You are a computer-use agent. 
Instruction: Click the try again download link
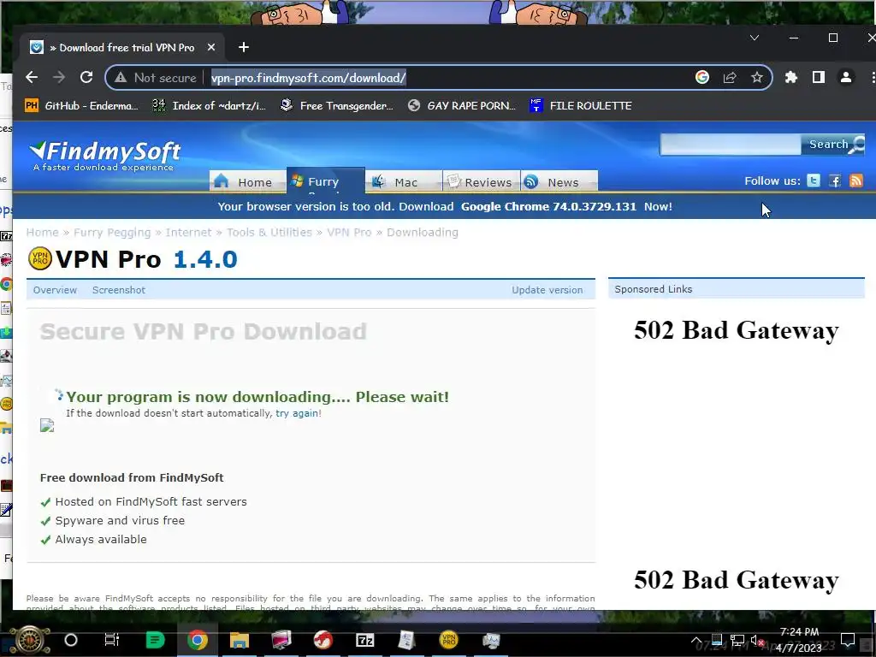(x=297, y=413)
